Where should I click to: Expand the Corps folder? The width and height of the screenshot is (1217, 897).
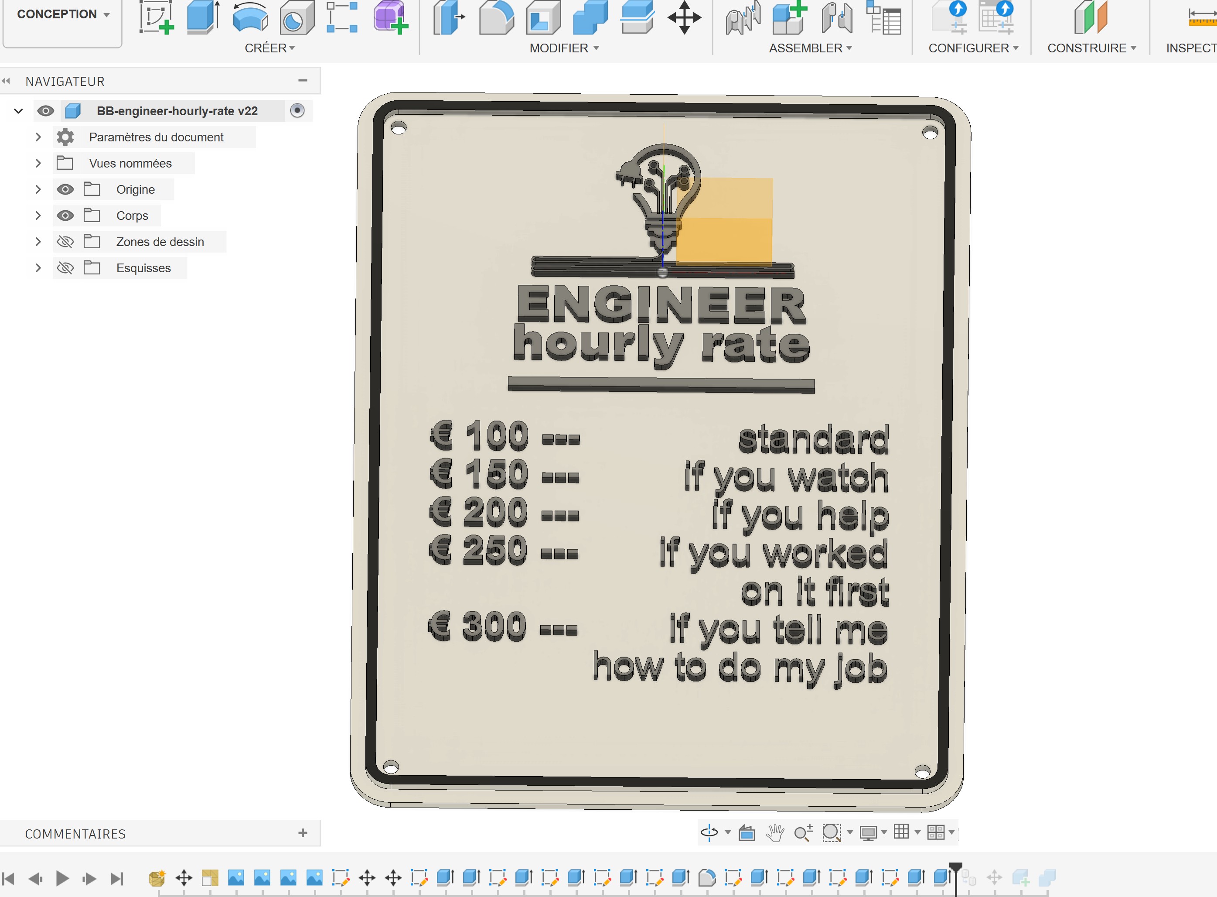click(x=38, y=216)
